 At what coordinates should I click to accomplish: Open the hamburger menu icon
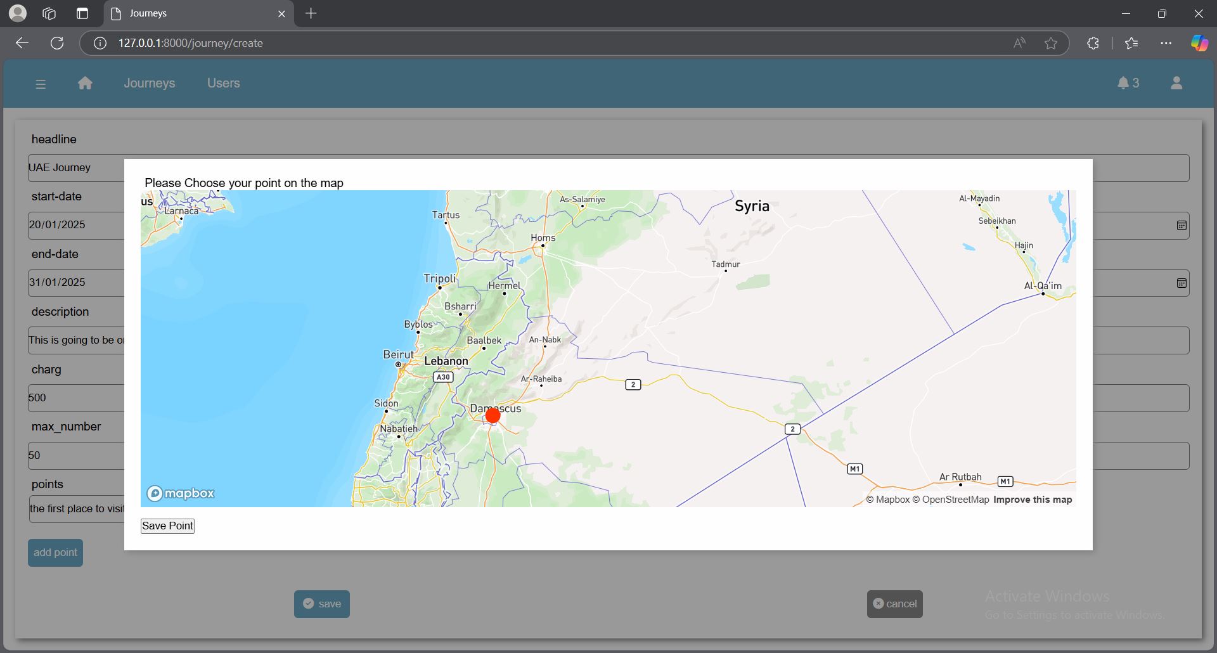(41, 84)
